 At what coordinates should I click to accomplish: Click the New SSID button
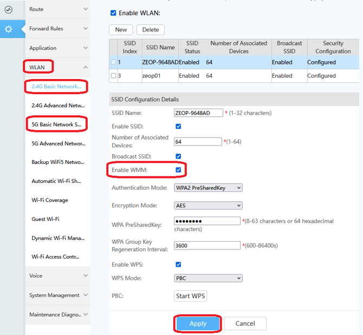(x=121, y=30)
